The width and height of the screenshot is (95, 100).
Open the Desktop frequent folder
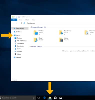point(36,32)
